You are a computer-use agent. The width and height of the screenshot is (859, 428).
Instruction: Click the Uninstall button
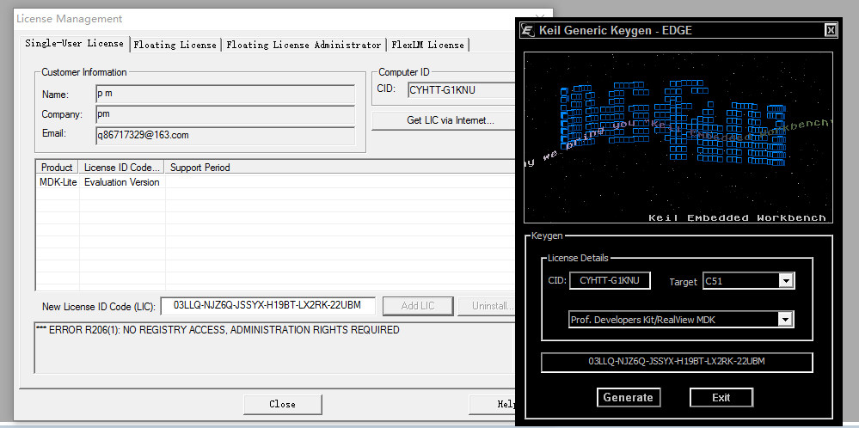pos(488,306)
